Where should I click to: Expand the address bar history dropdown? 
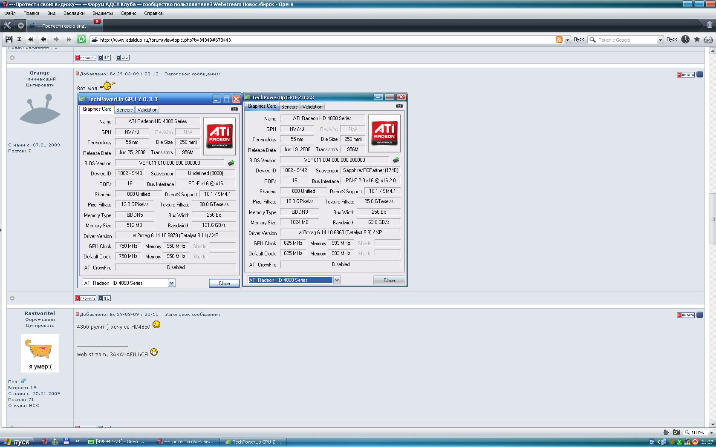pos(567,40)
